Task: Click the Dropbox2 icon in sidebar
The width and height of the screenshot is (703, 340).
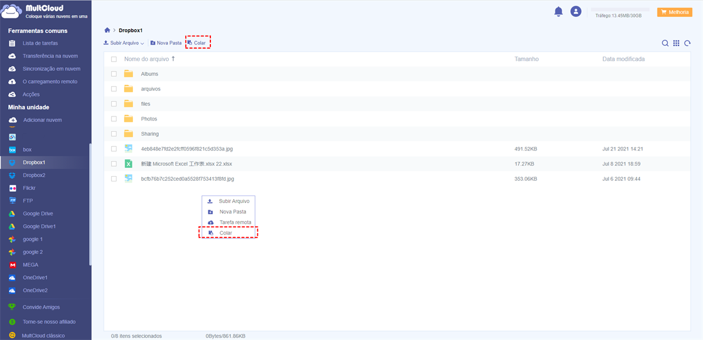Action: [12, 175]
